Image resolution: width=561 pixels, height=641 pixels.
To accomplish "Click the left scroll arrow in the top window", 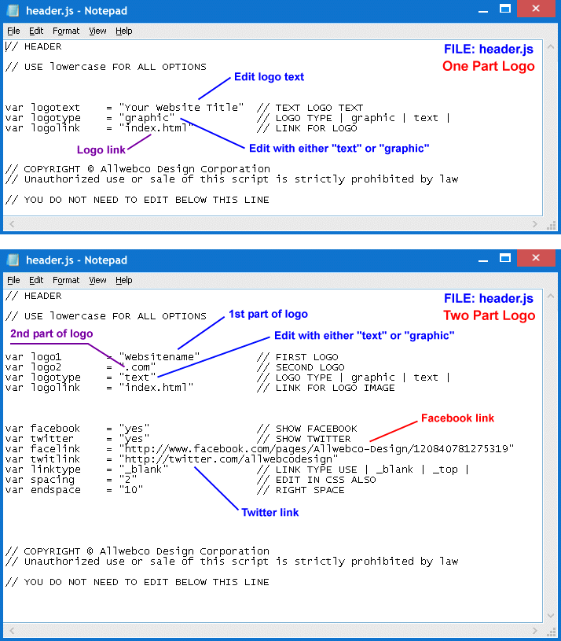I will point(10,224).
